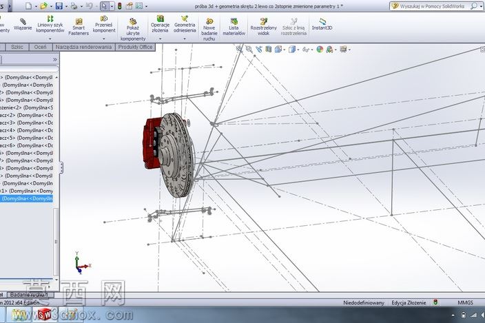Expand Operacje złożenia dropdown arrow
The height and width of the screenshot is (323, 485).
tap(160, 39)
